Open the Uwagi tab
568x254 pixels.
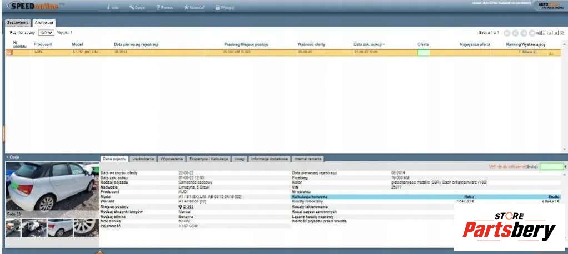coord(240,159)
